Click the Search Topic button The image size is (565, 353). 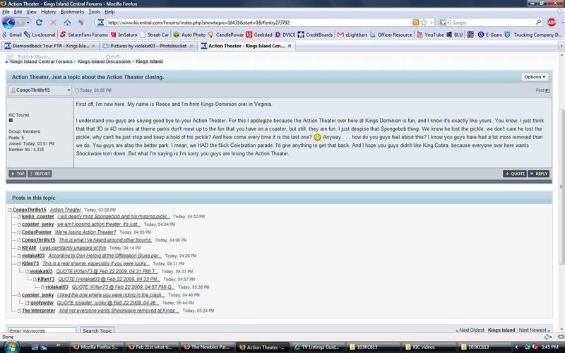[x=97, y=330]
